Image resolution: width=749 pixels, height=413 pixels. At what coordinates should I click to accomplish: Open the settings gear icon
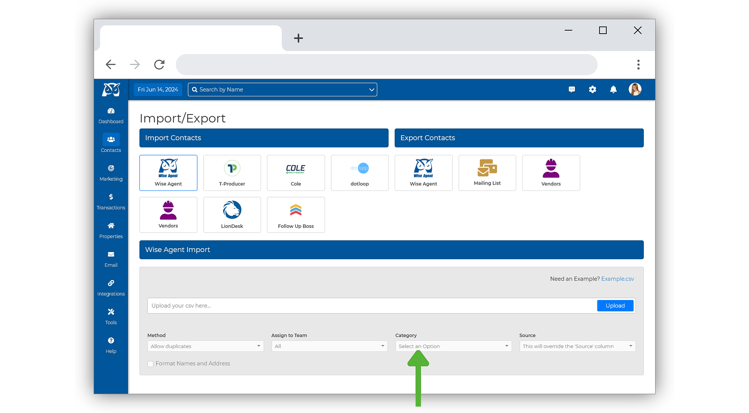click(592, 89)
